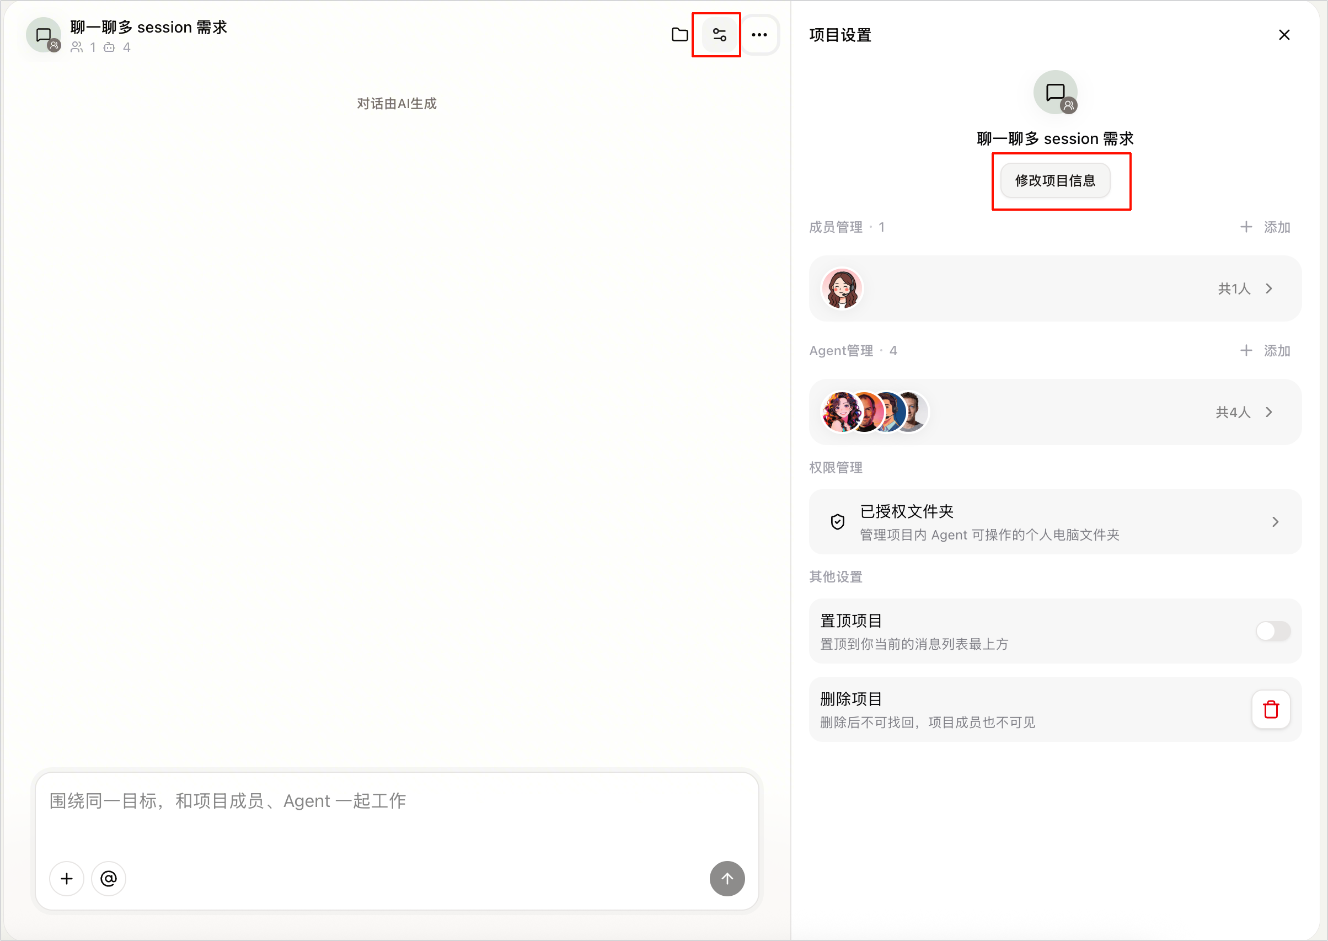Click the trash icon to delete project
1328x941 pixels.
point(1271,709)
